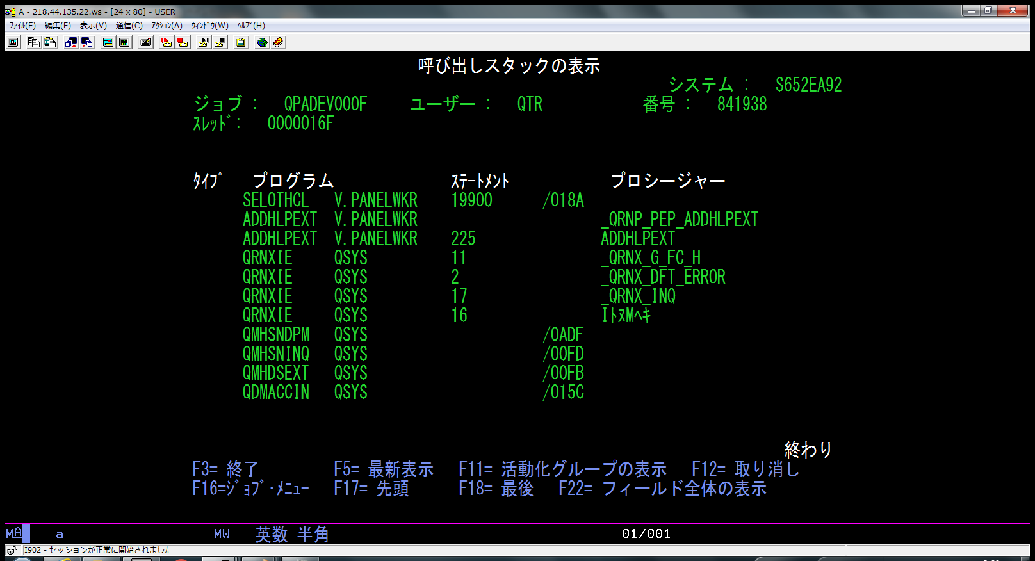Screen dimensions: 1035x561
Task: Click the Paste toolbar icon
Action: pos(50,42)
